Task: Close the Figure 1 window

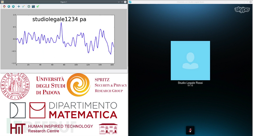Action: point(125,2)
